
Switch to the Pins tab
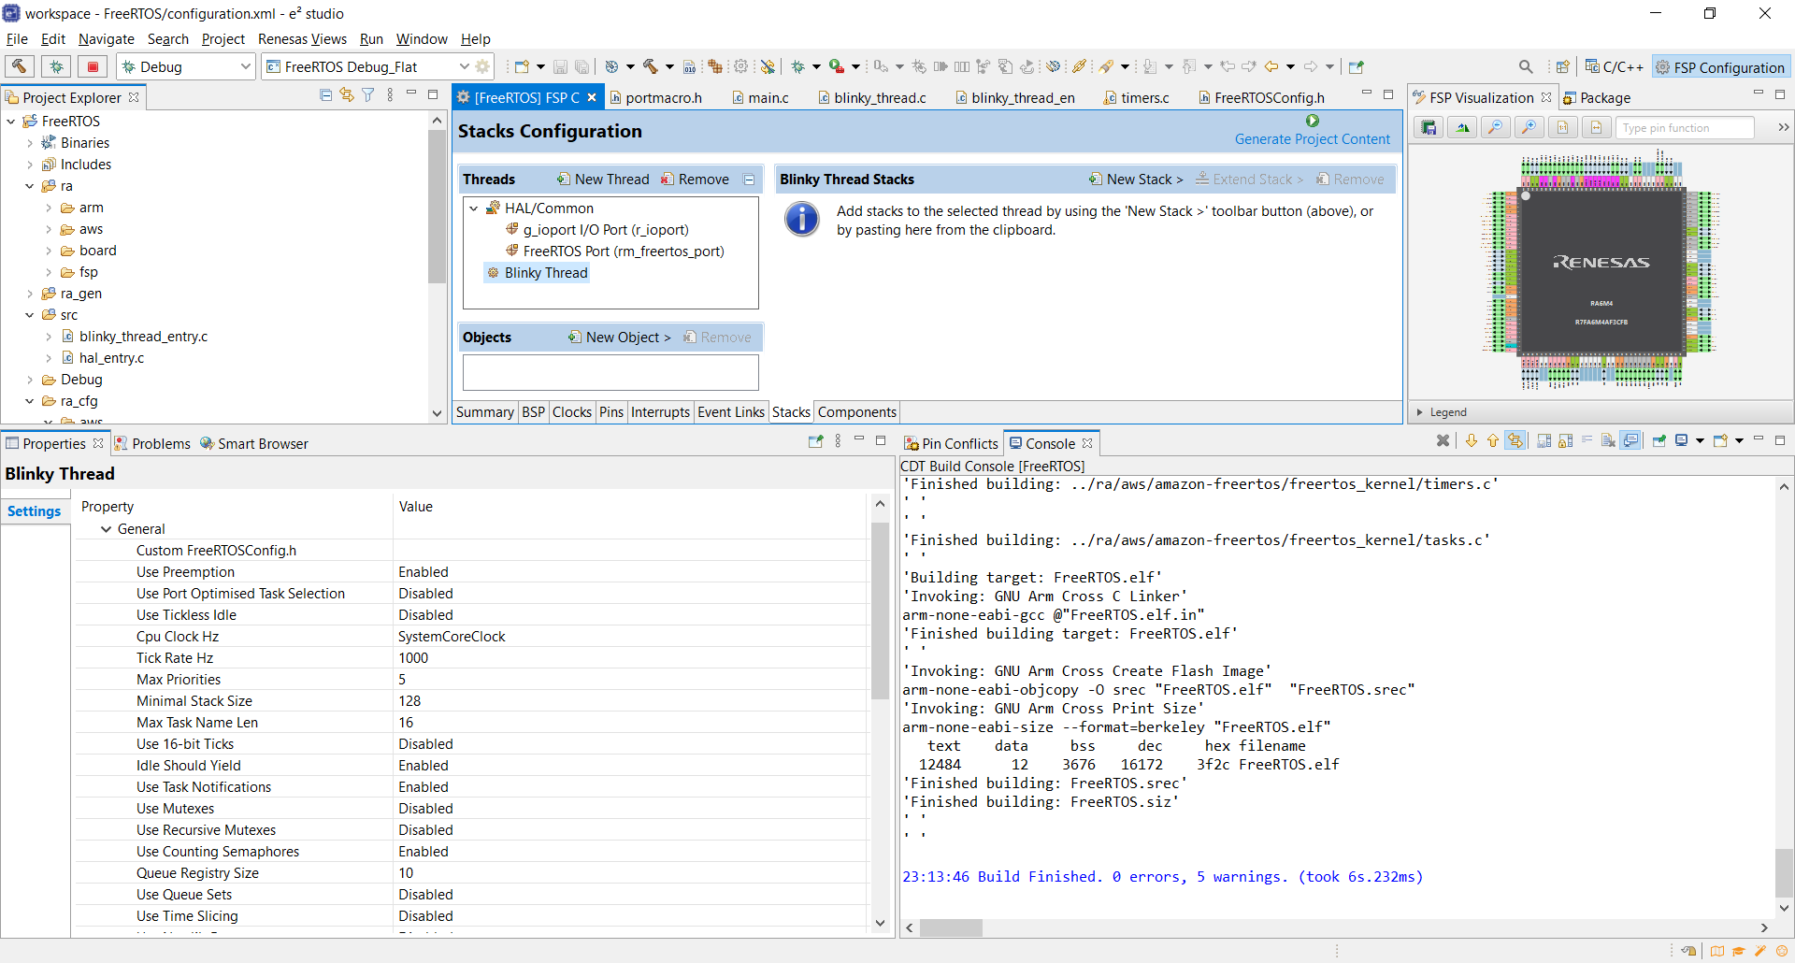point(611,412)
